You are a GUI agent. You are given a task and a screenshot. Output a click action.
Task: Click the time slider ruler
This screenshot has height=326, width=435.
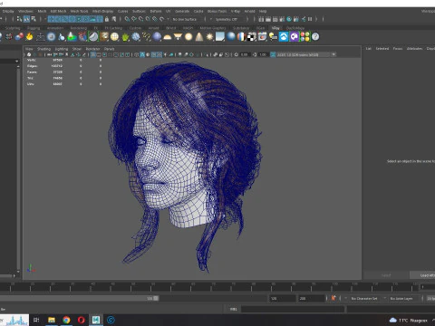pyautogui.click(x=209, y=286)
